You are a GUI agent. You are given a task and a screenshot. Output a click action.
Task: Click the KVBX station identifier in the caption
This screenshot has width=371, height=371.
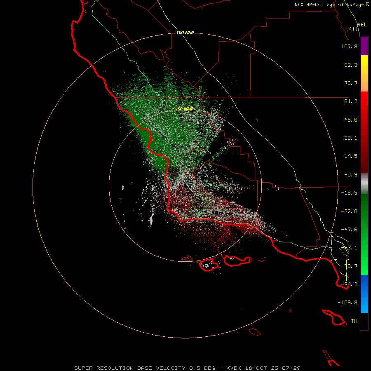[x=234, y=368]
